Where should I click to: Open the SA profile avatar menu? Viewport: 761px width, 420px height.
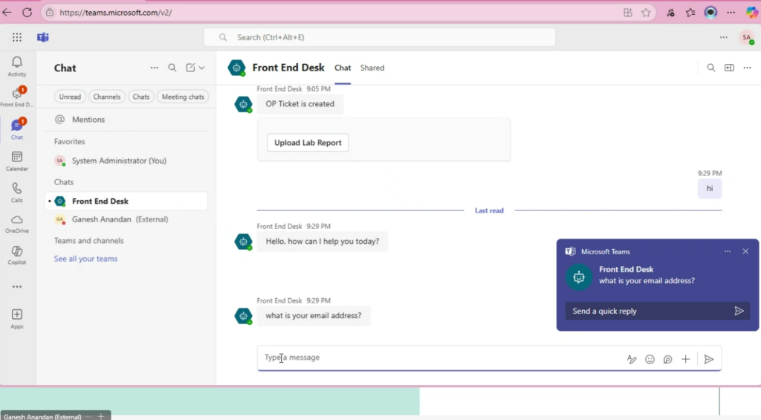pos(747,37)
